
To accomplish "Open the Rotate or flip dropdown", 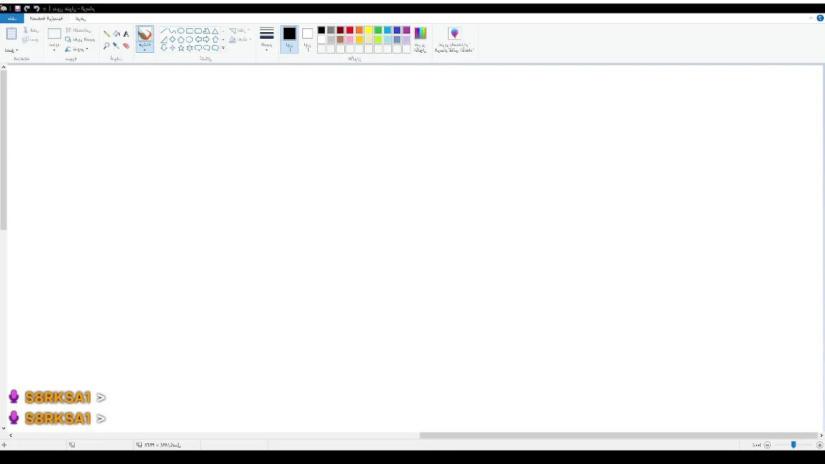I will pyautogui.click(x=77, y=49).
